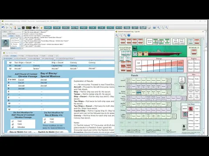Switch to the P1-Patrol tab
This screenshot has height=156, width=209.
[21, 56]
